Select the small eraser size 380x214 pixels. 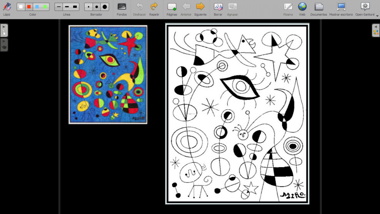coord(88,7)
